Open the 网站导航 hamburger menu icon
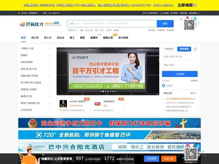 pos(198,13)
